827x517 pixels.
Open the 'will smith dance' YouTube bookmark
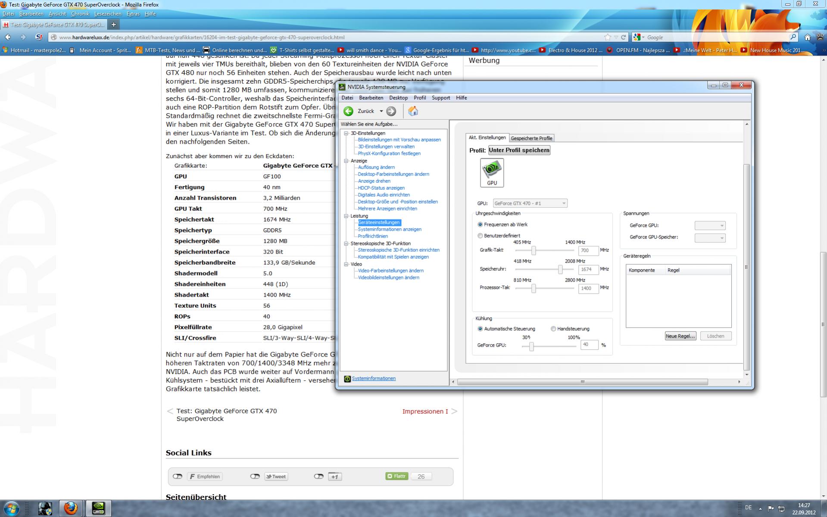point(370,50)
